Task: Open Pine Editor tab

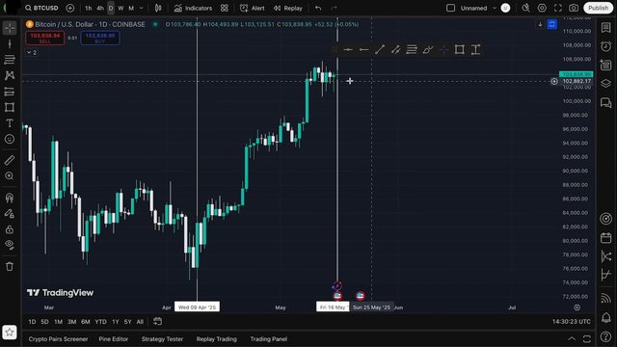Action: (114, 339)
